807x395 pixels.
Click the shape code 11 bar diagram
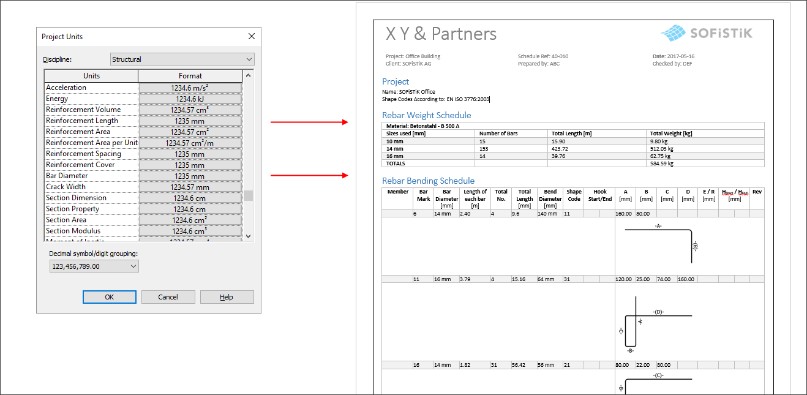tap(661, 245)
